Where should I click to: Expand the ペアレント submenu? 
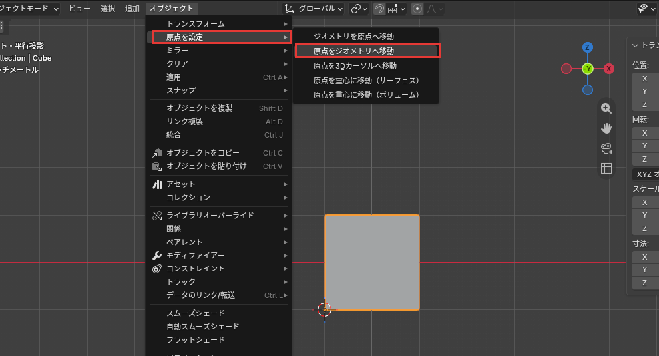pyautogui.click(x=220, y=242)
